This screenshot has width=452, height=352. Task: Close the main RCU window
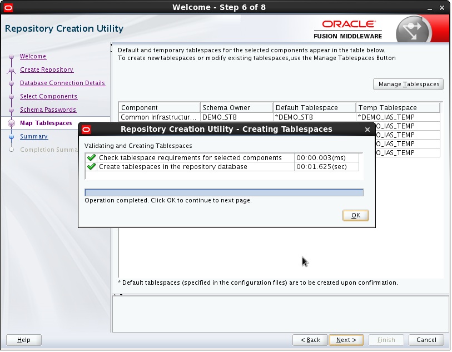[x=443, y=8]
